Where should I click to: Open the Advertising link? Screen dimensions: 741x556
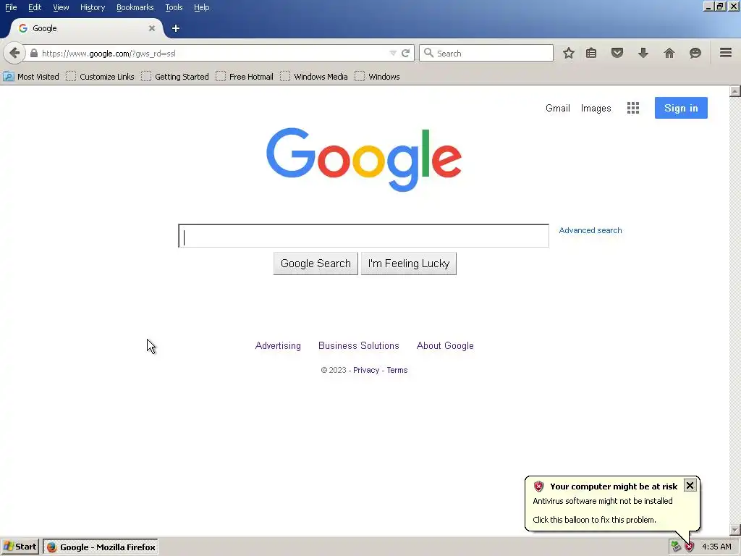(278, 345)
